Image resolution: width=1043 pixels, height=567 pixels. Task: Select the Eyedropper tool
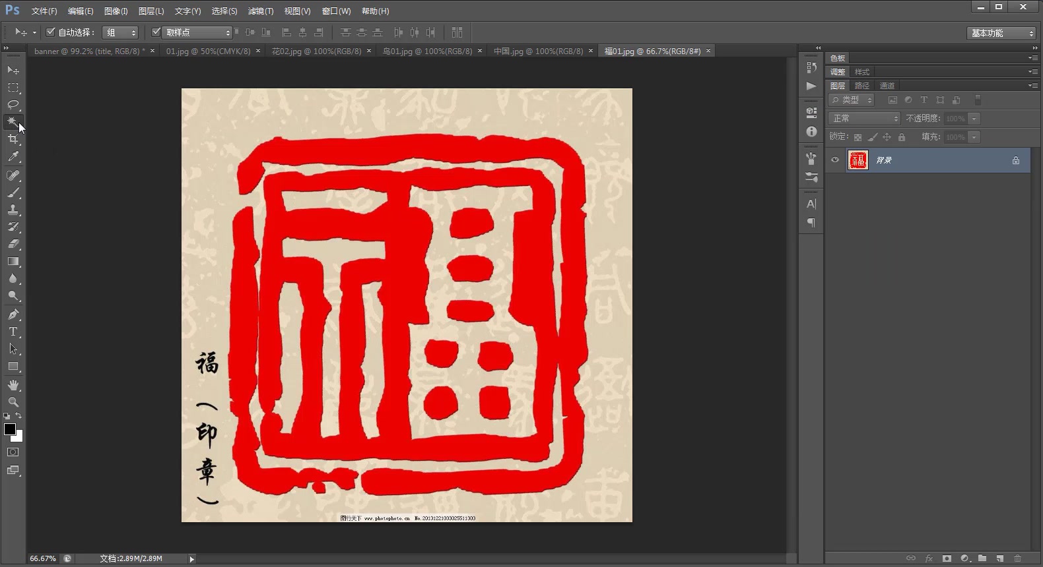tap(13, 157)
